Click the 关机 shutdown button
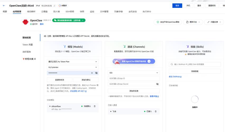 [x=188, y=6]
